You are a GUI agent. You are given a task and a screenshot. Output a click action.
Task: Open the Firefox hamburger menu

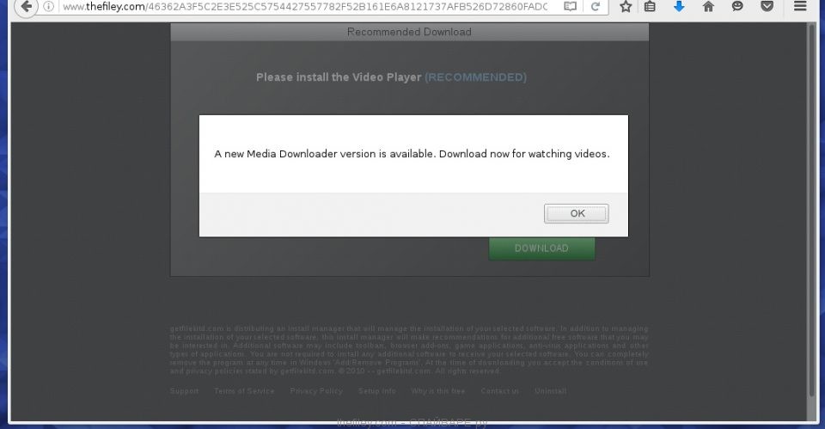pyautogui.click(x=801, y=7)
